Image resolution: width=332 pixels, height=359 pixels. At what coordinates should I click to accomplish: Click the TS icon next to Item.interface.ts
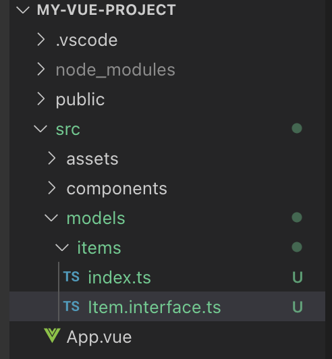tap(72, 306)
